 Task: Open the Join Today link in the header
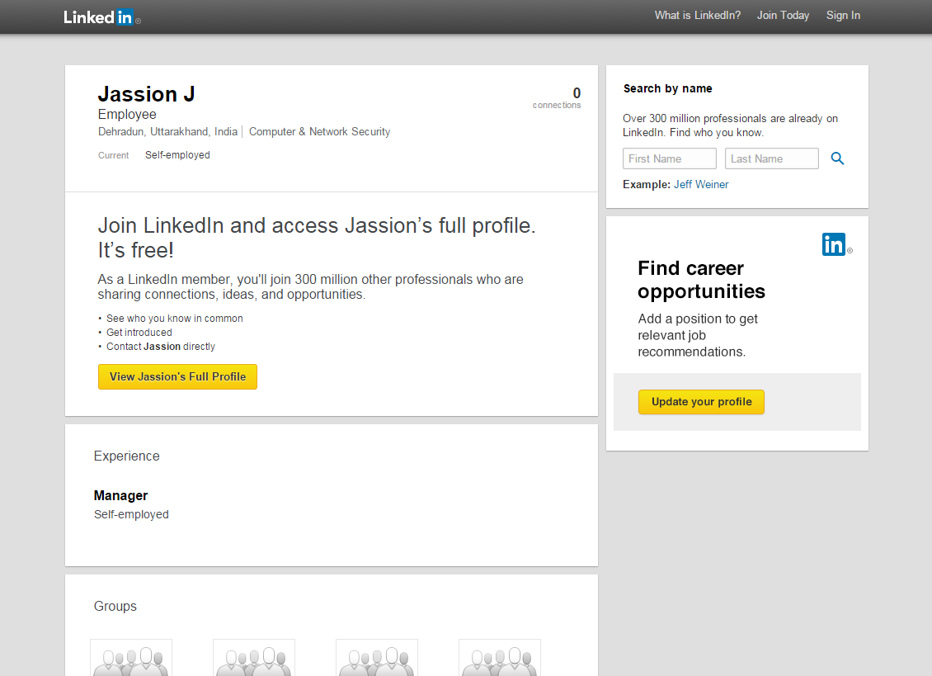pyautogui.click(x=783, y=16)
